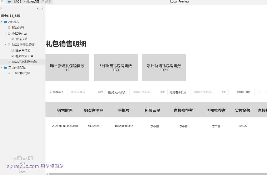This screenshot has height=175, width=267.
Task: Select the 李二白 cell
Action: point(216,126)
